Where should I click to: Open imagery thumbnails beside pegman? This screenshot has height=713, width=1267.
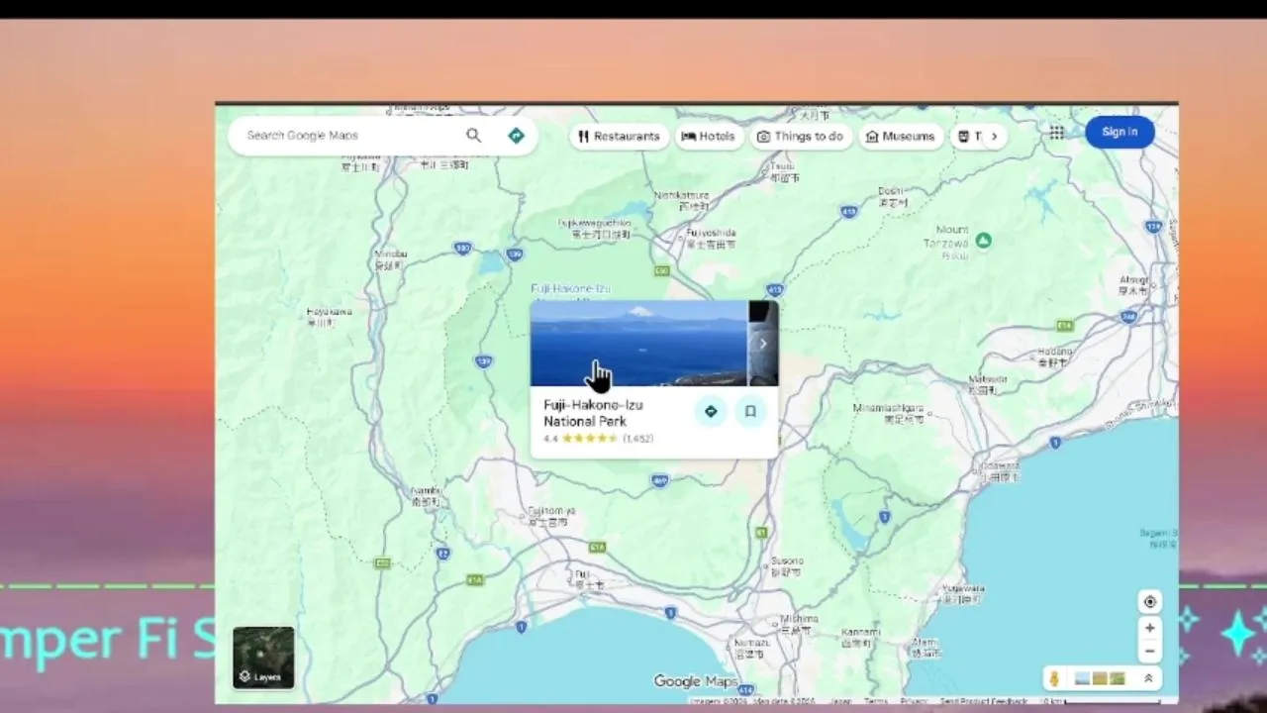click(1100, 678)
